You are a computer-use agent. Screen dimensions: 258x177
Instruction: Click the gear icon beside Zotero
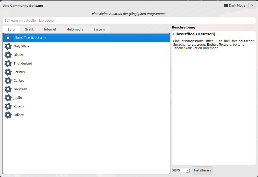pyautogui.click(x=8, y=106)
